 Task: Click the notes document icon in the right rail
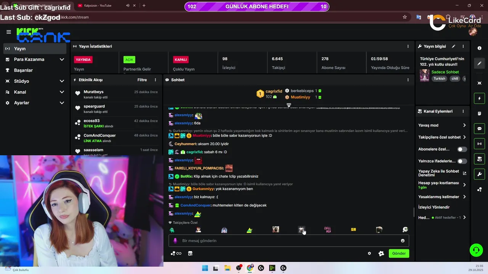[x=479, y=113]
